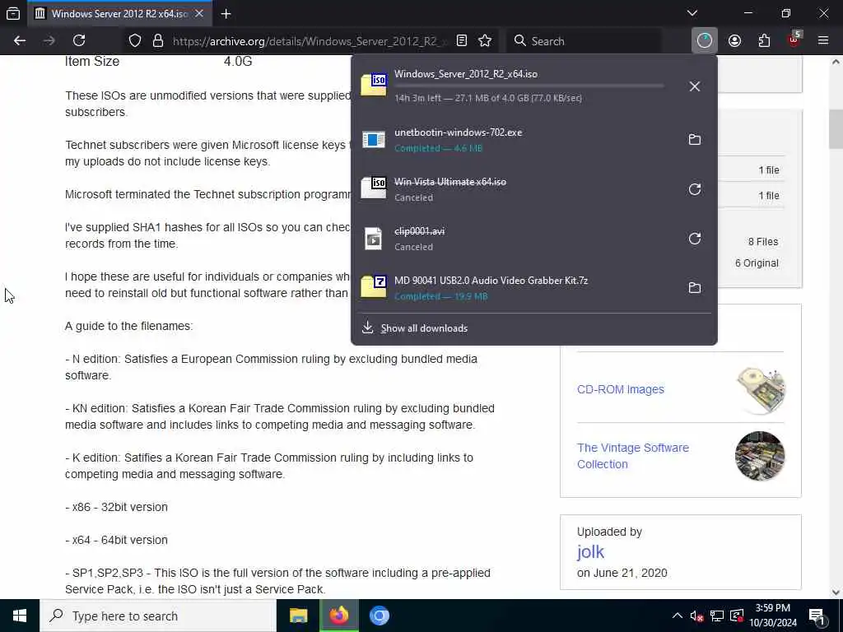Retry the Win Vista Ultimate x64.iso download
The height and width of the screenshot is (632, 843).
(695, 189)
